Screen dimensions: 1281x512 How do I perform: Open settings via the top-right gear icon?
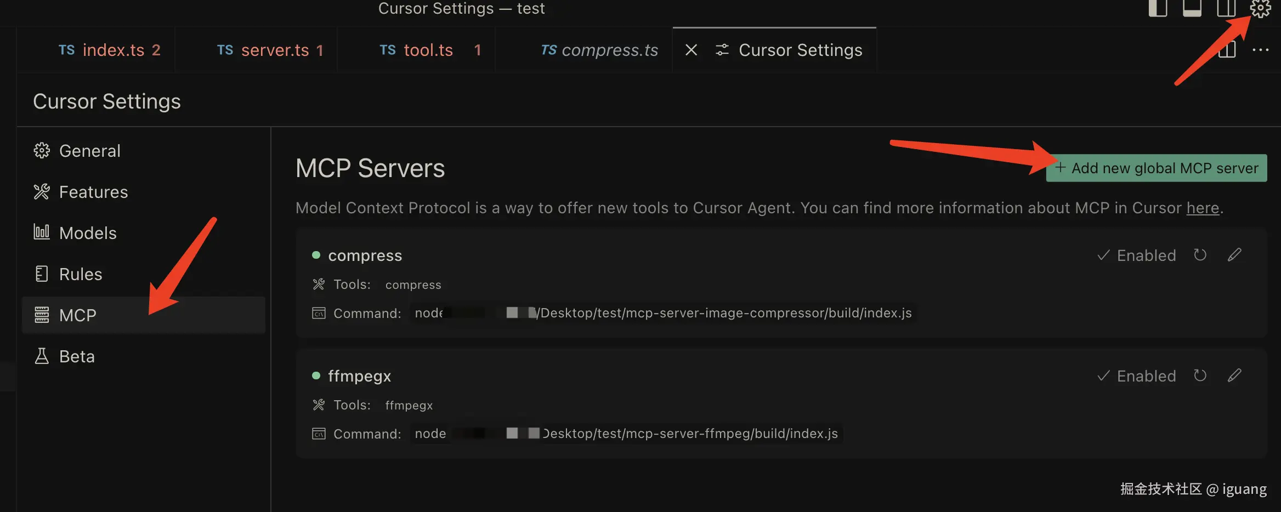[x=1260, y=8]
